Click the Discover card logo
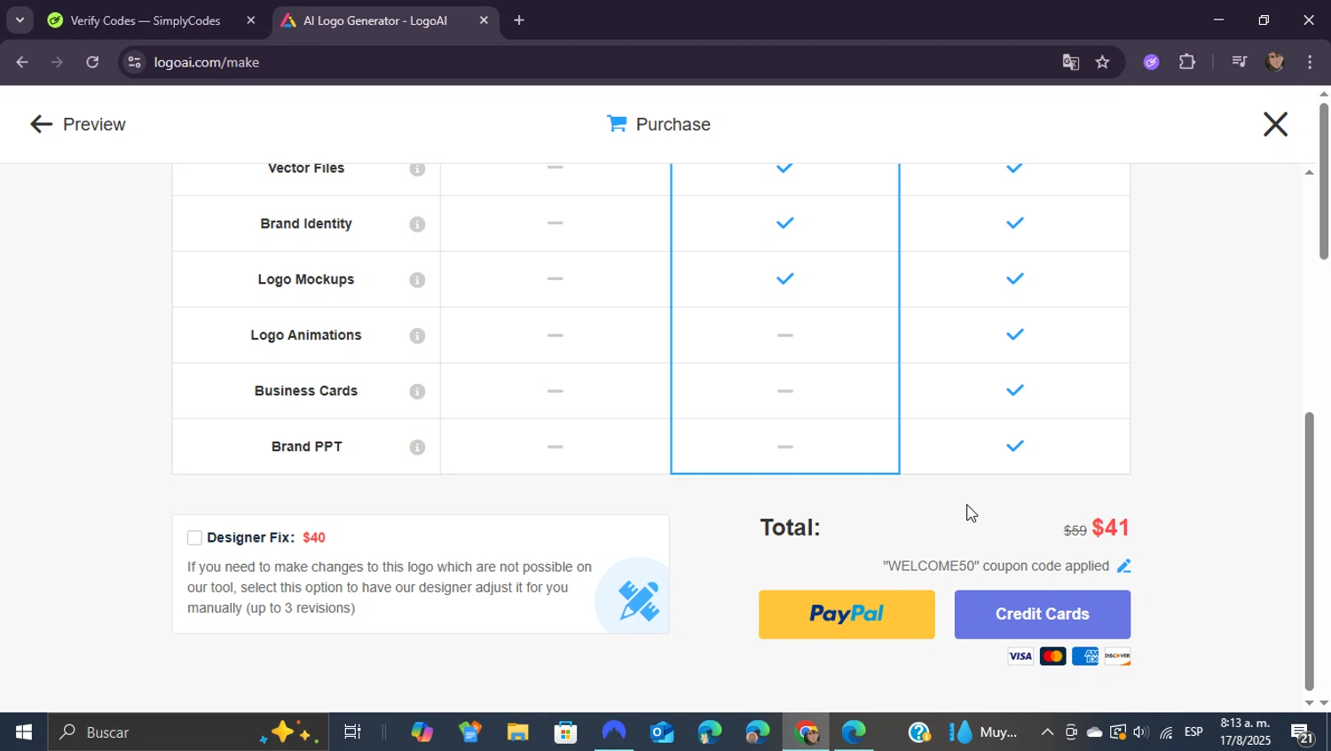1331x751 pixels. 1117,656
